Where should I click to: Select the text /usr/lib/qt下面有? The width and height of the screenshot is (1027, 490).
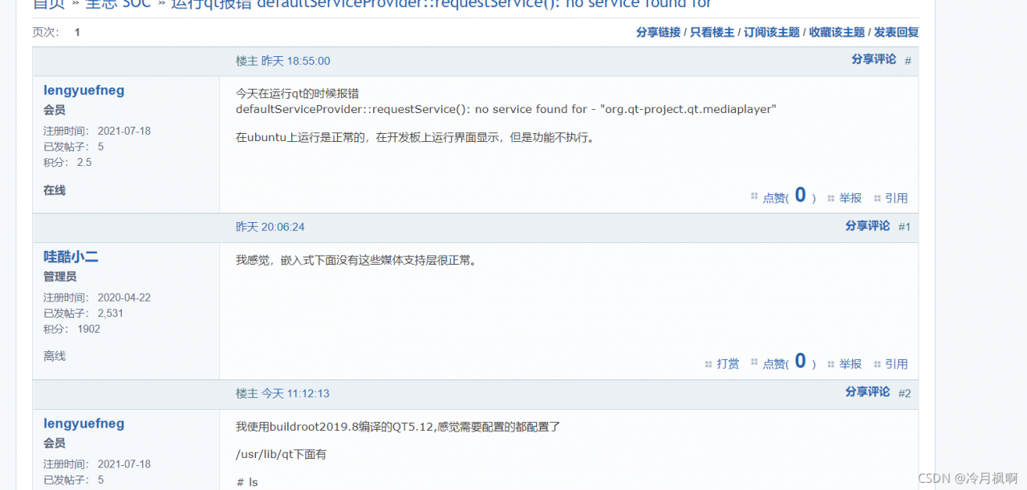pos(281,455)
